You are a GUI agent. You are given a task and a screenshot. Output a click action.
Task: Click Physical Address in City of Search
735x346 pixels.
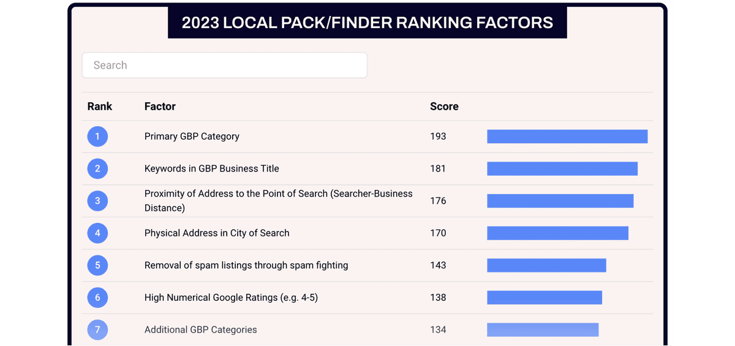click(217, 233)
